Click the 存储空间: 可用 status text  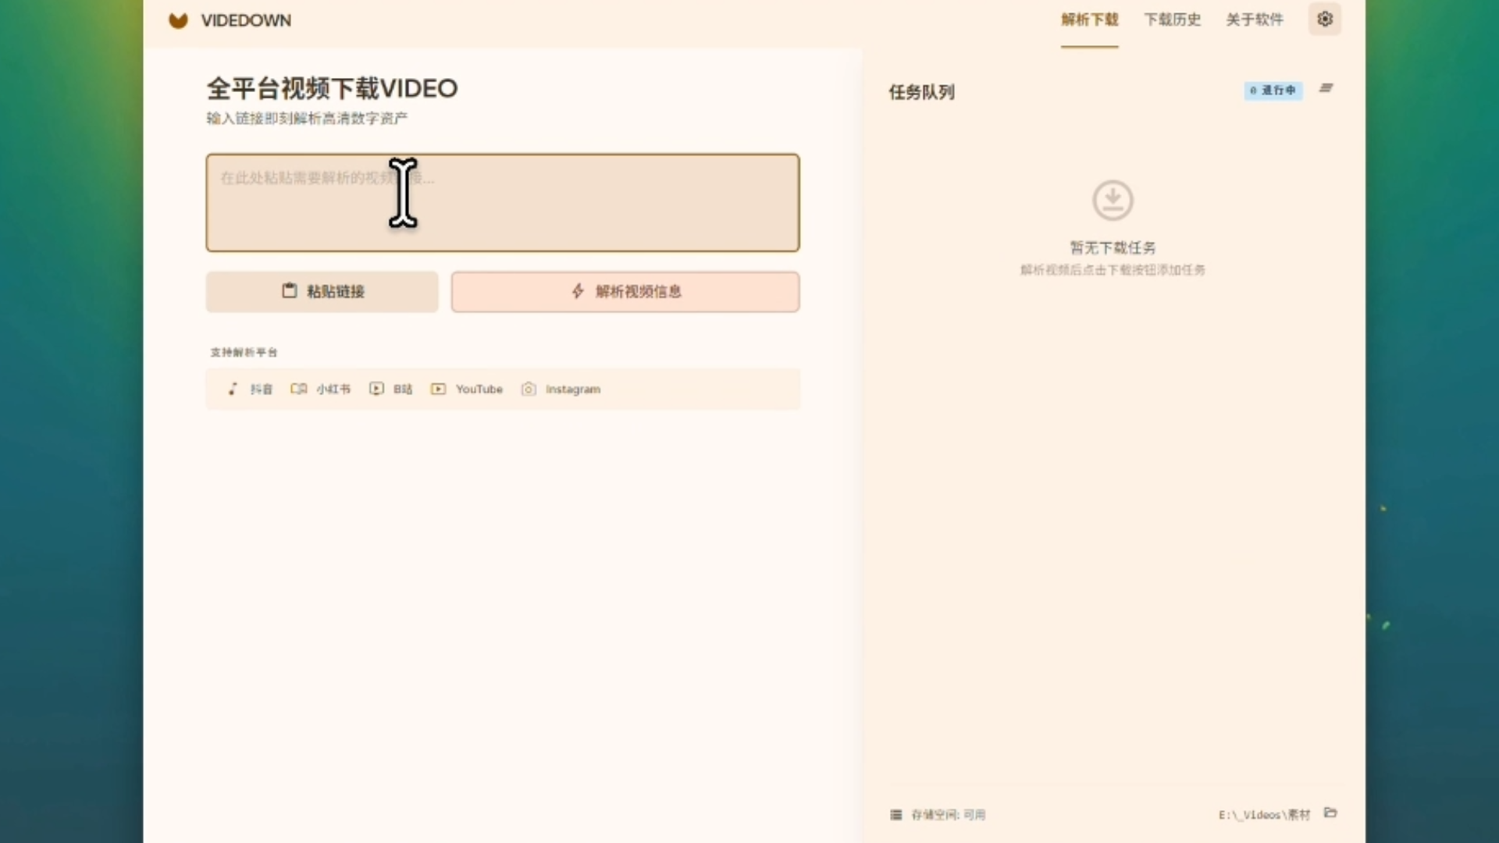click(x=949, y=815)
